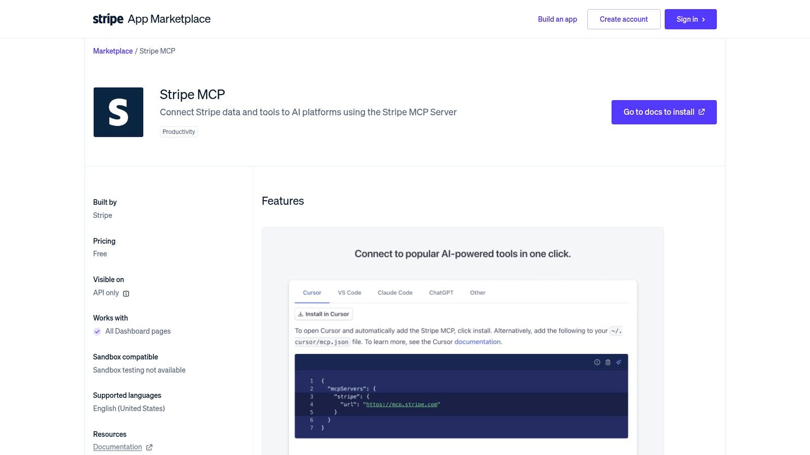
Task: Click the Stripe MCP app logo
Action: [x=118, y=112]
